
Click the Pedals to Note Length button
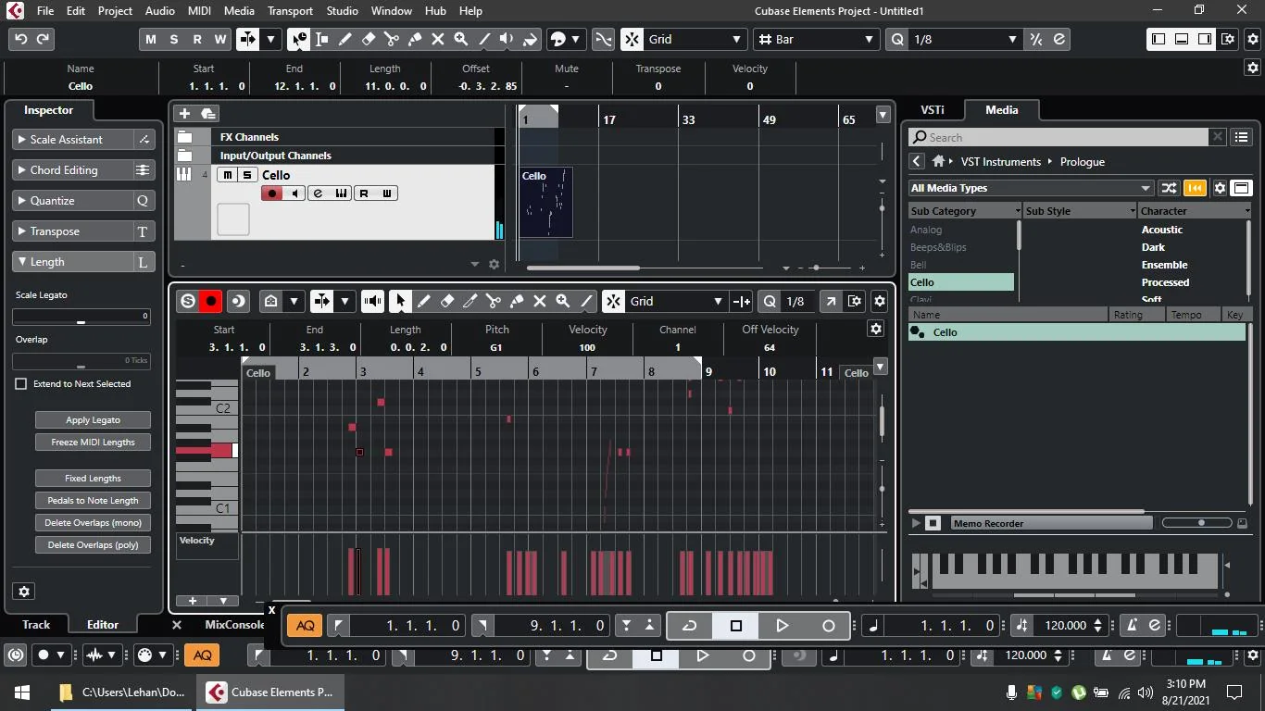(x=93, y=501)
